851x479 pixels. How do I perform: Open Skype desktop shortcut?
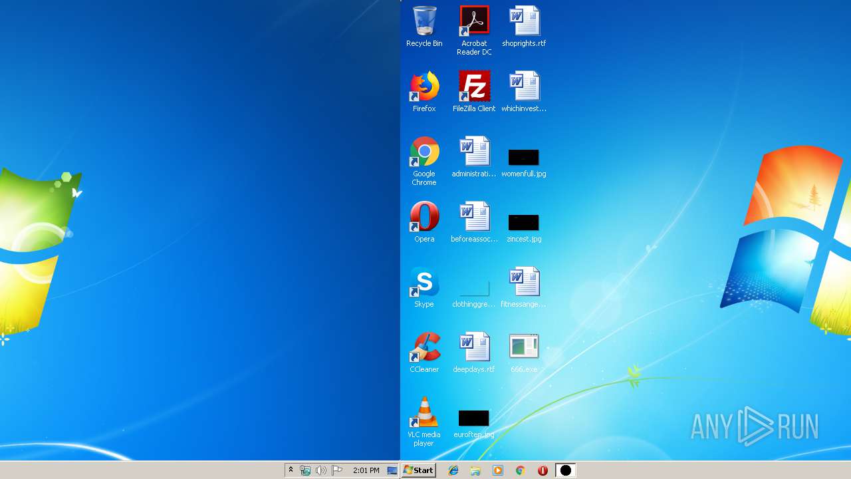(424, 287)
